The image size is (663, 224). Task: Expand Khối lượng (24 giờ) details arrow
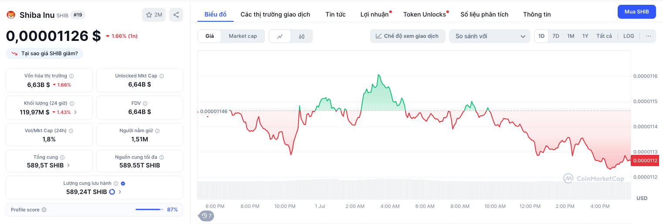(x=75, y=112)
